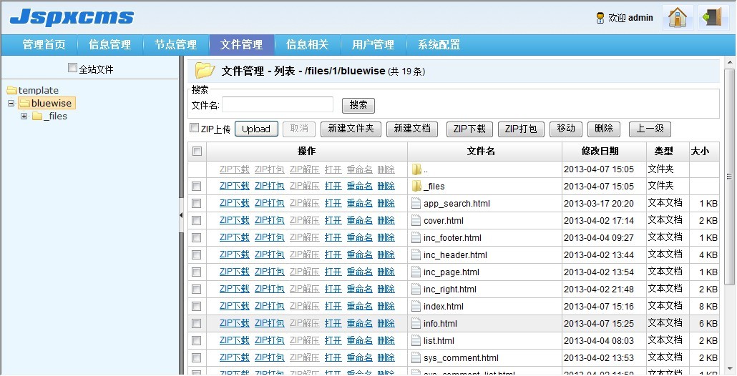Screen dimensions: 737x376
Task: Click the app_search.html document icon
Action: [x=416, y=203]
